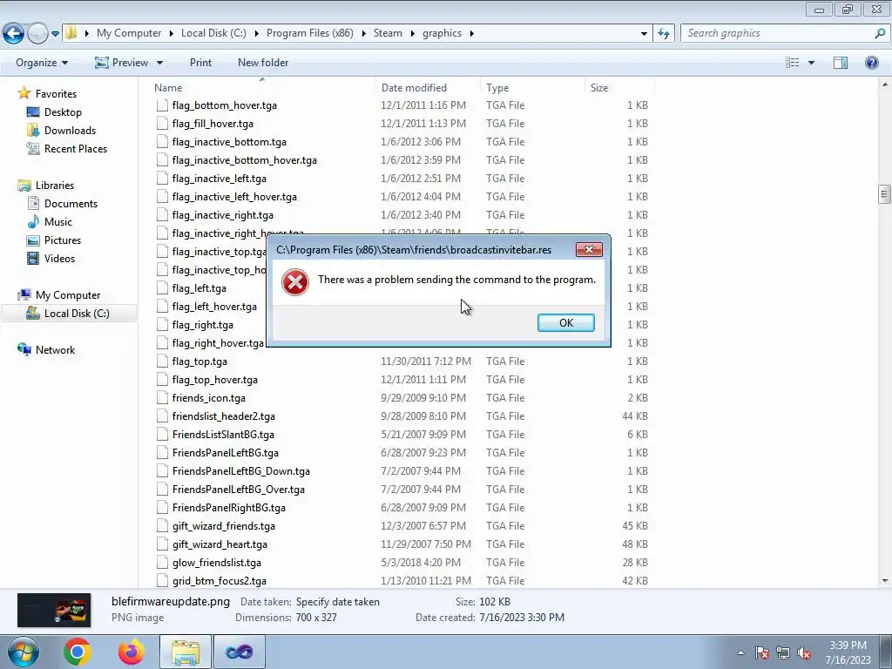Click Specify date taken field
892x669 pixels.
338,602
